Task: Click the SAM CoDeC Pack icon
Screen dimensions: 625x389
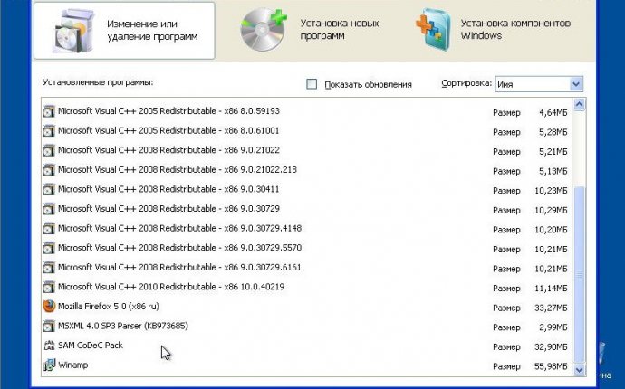Action: (49, 346)
